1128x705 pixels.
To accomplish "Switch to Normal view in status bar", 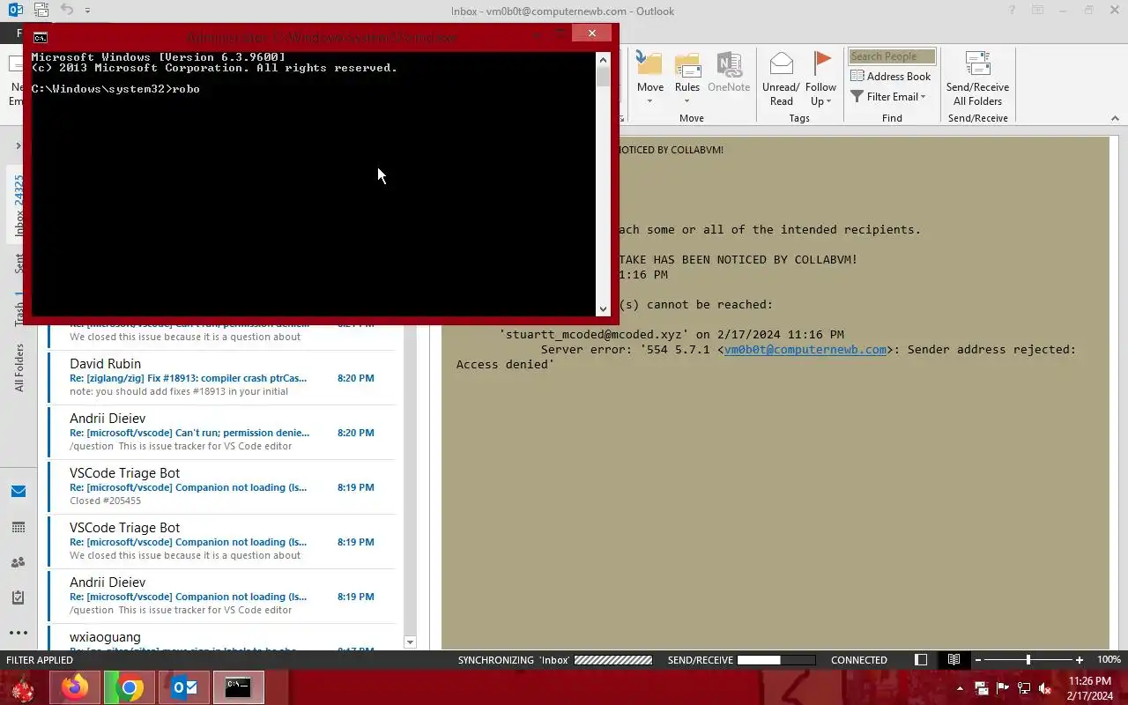I will click(921, 659).
